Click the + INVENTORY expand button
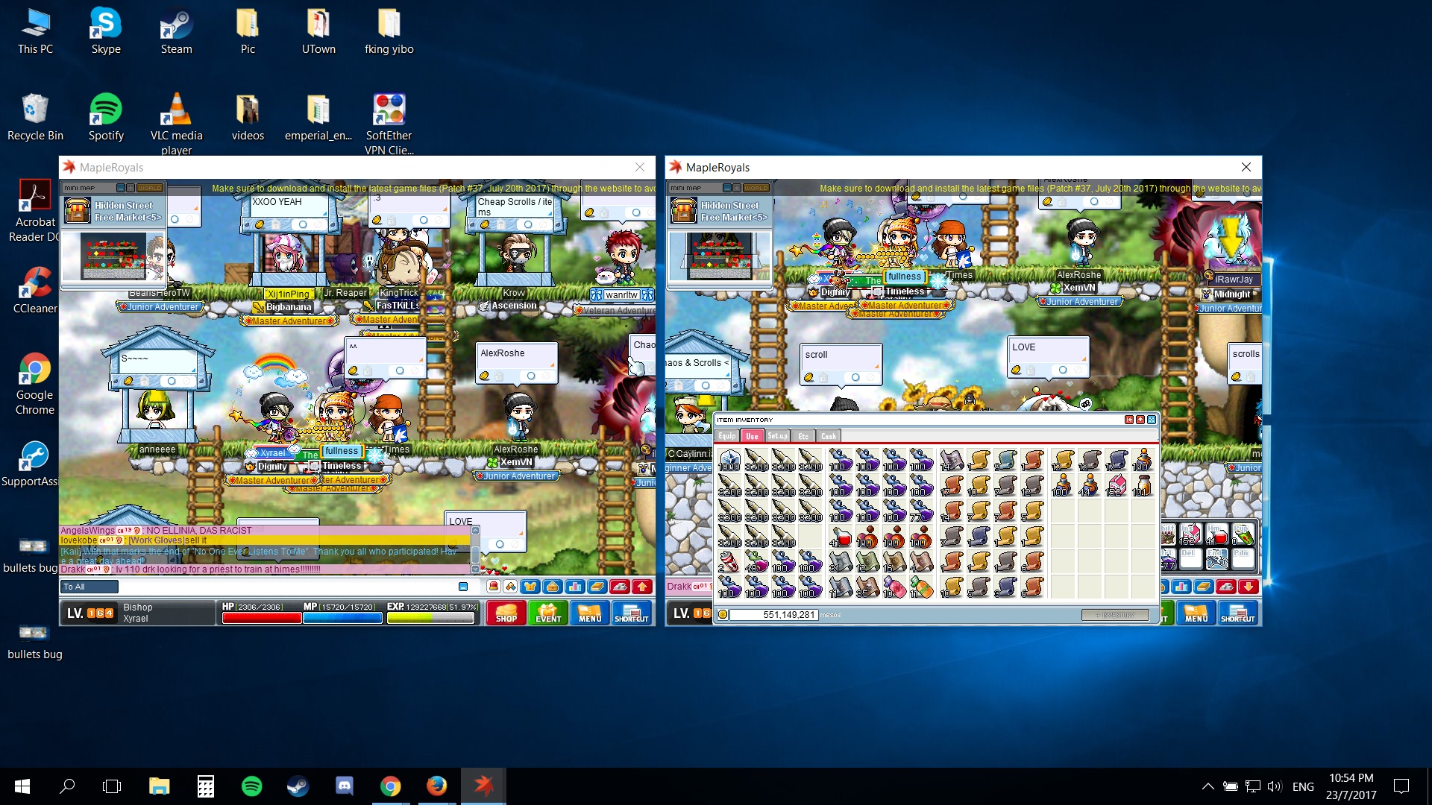The width and height of the screenshot is (1432, 805). (1115, 615)
